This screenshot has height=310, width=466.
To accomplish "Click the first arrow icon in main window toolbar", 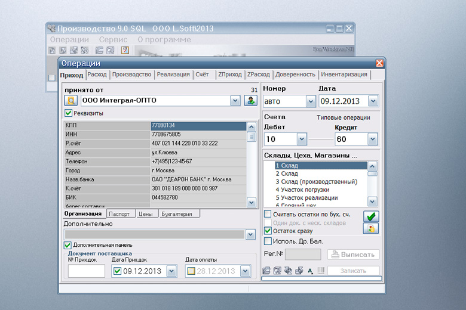I will 52,51.
